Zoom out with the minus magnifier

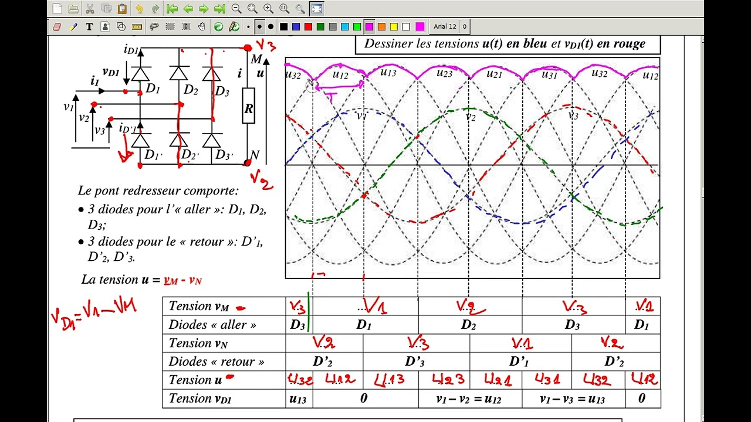pyautogui.click(x=236, y=9)
